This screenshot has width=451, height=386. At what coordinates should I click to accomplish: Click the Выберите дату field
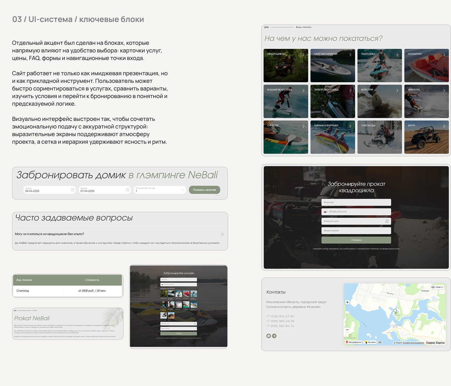point(356,221)
